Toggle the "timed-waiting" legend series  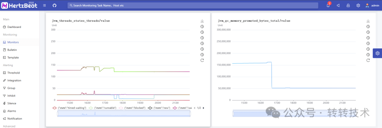point(69,108)
